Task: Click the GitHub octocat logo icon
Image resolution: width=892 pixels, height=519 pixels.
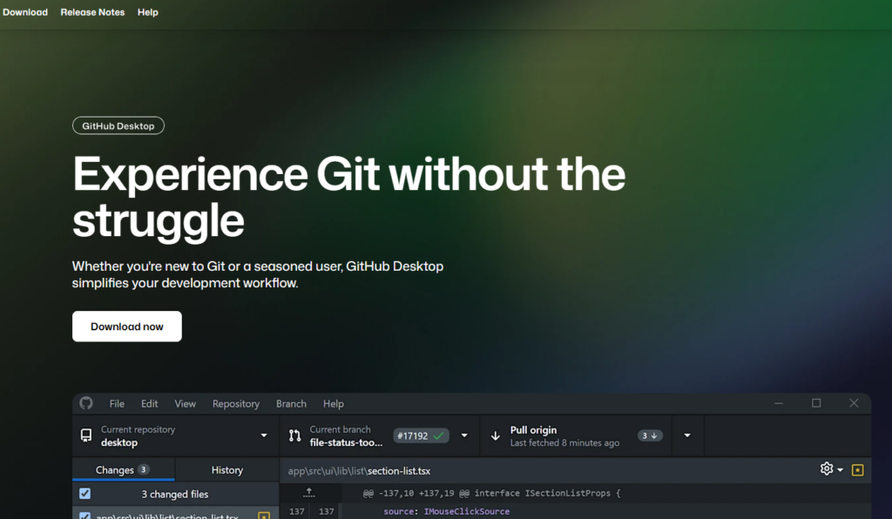Action: pos(85,403)
